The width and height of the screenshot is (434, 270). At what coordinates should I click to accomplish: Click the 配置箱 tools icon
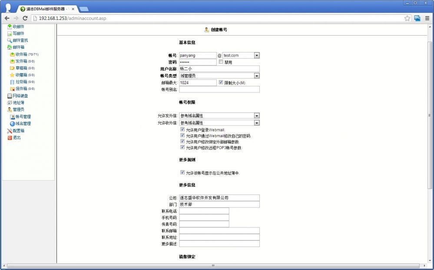[10, 131]
